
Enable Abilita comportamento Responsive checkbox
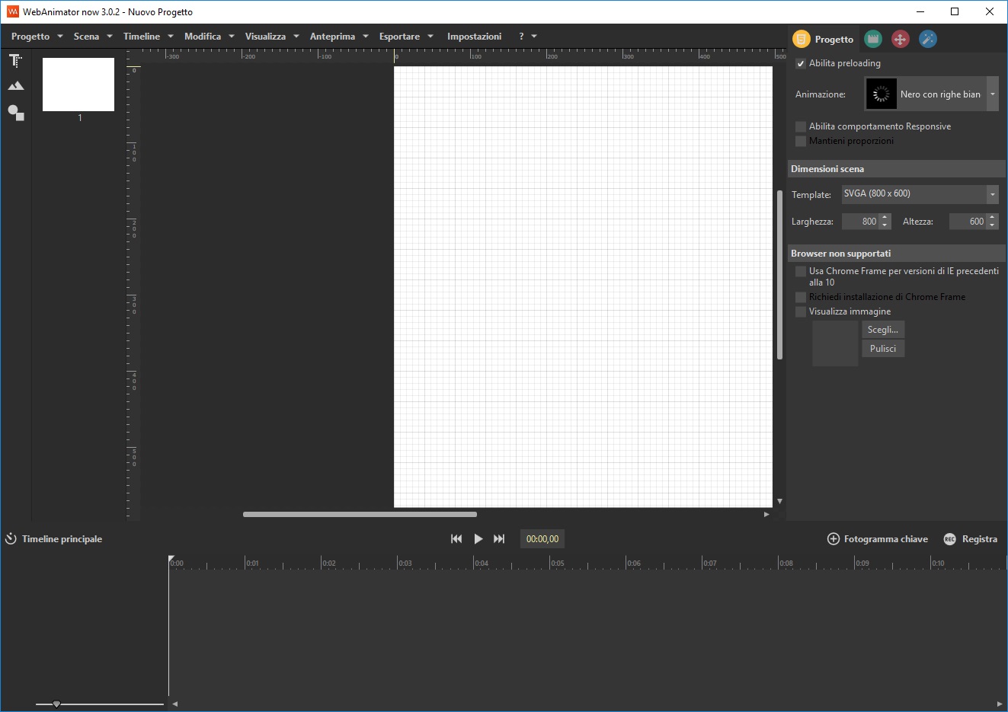point(801,127)
